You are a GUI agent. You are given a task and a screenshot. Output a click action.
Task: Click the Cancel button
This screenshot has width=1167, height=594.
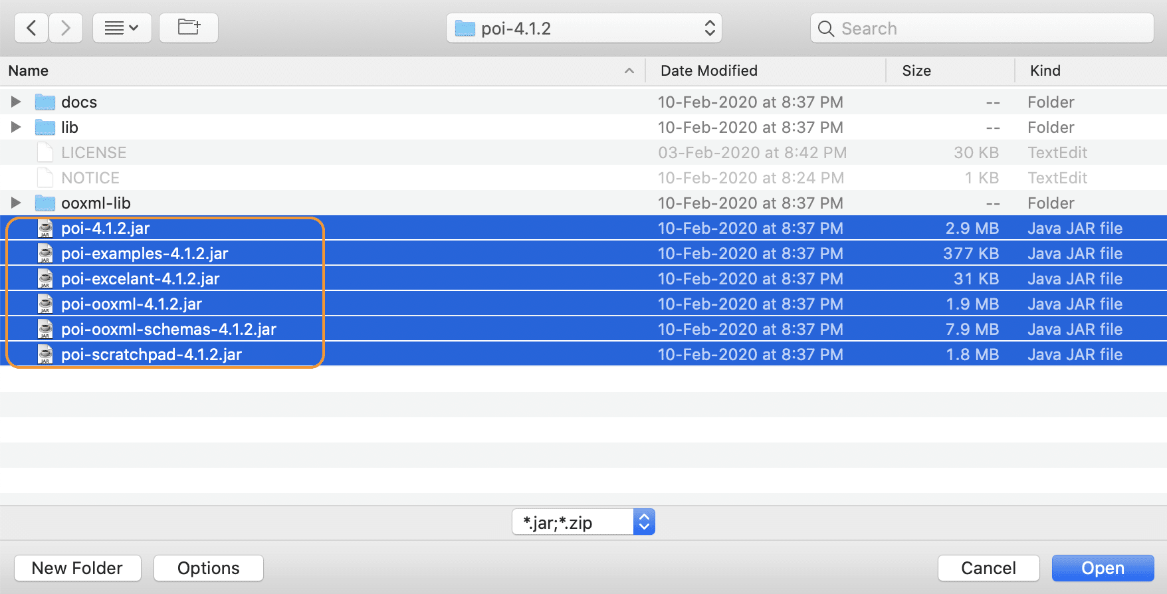[x=989, y=568]
